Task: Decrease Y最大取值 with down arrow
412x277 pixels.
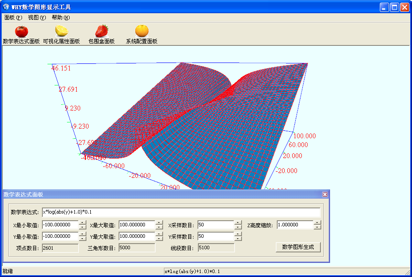Action: [x=159, y=239]
